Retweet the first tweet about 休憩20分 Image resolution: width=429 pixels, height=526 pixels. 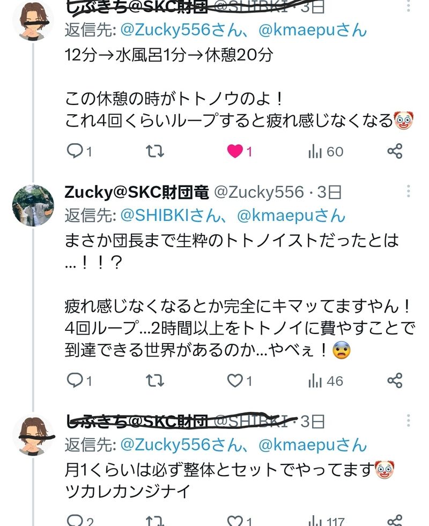click(x=155, y=152)
